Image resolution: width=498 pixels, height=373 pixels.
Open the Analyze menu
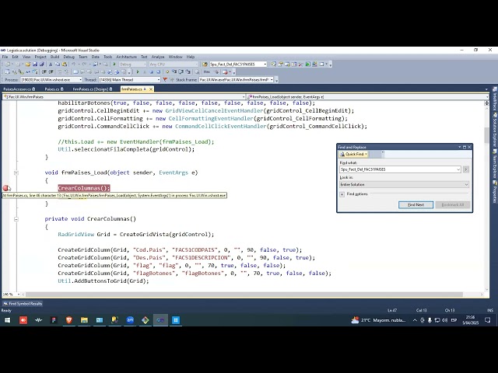pyautogui.click(x=158, y=57)
